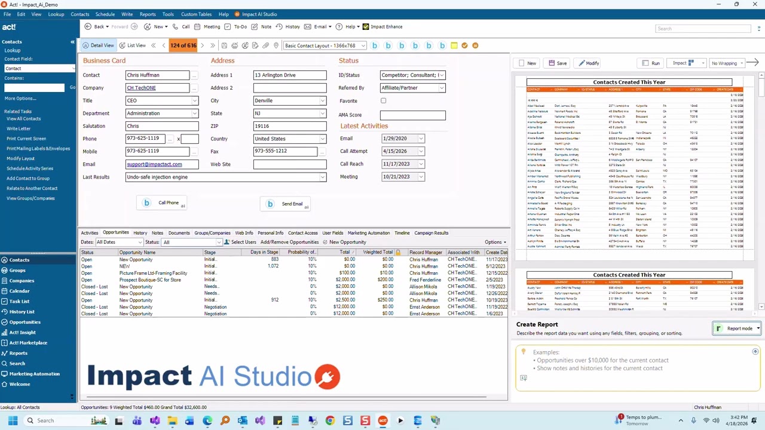Go back using the Back arrow icon
Screen dimensions: 765x430
tap(88, 27)
